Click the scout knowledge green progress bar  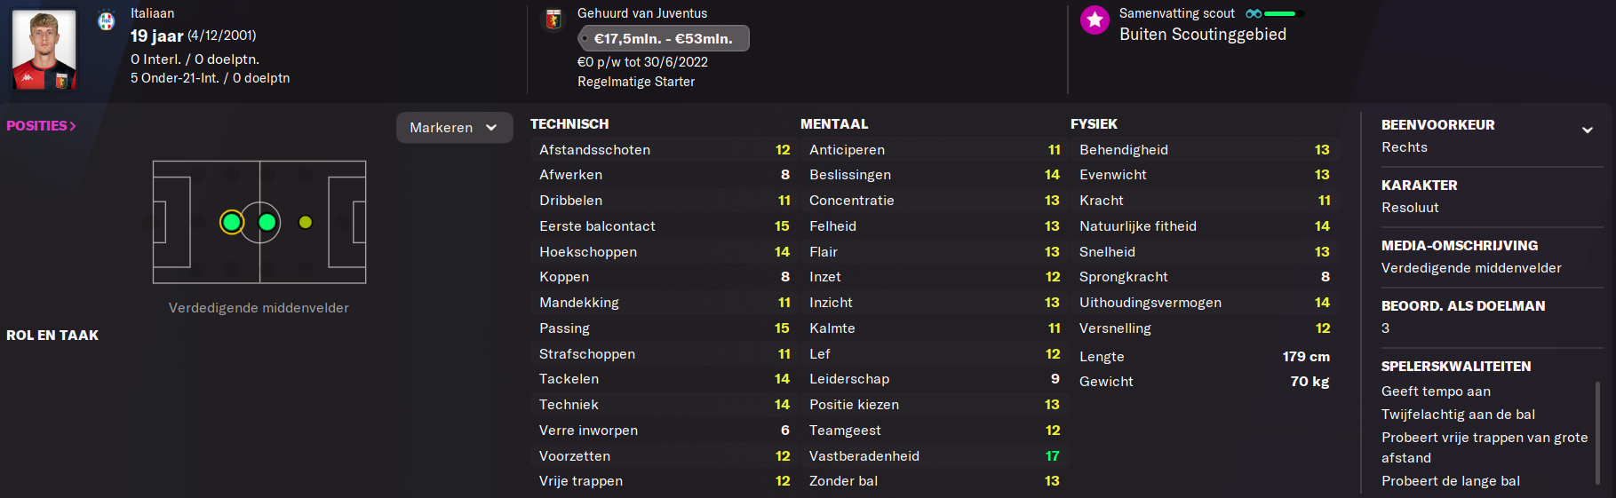pyautogui.click(x=1284, y=13)
